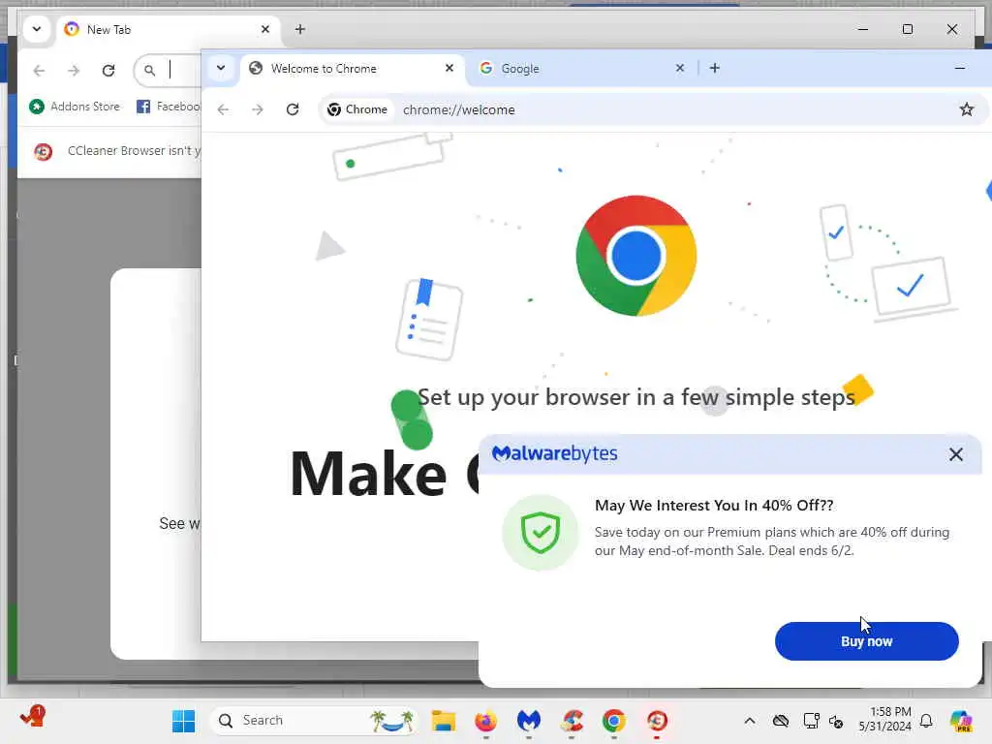Show hidden system tray icons
This screenshot has height=744, width=992.
click(750, 721)
